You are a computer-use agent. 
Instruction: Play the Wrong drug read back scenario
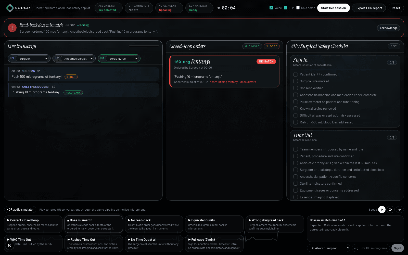pyautogui.click(x=275, y=224)
